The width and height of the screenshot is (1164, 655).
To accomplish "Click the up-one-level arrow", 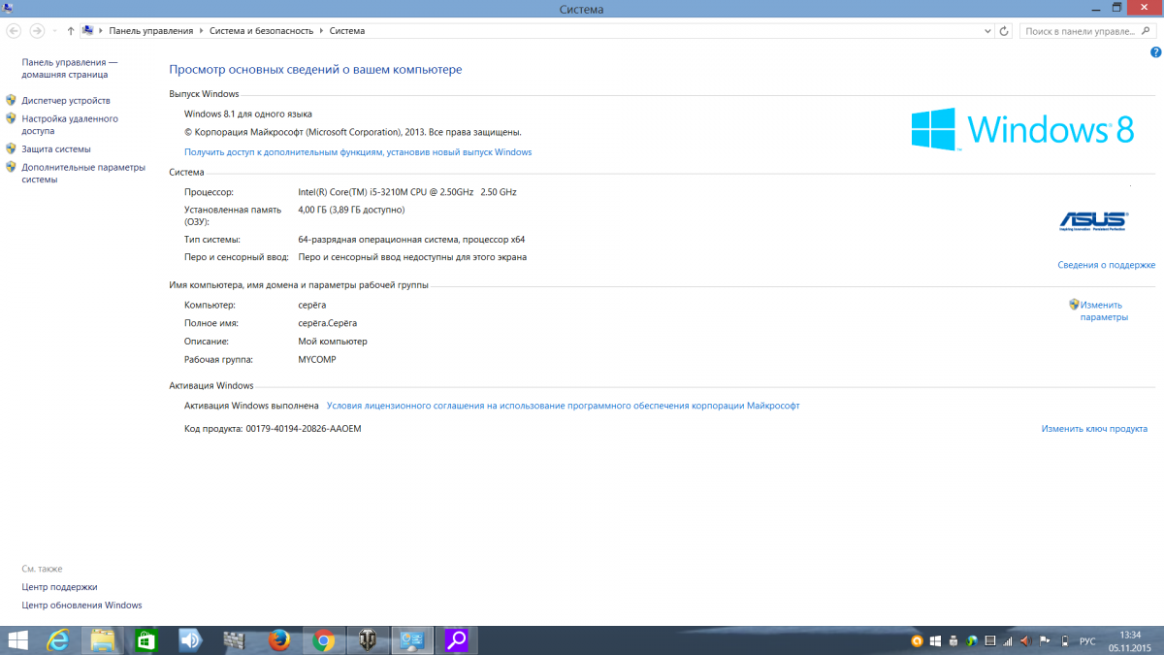I will tap(71, 31).
